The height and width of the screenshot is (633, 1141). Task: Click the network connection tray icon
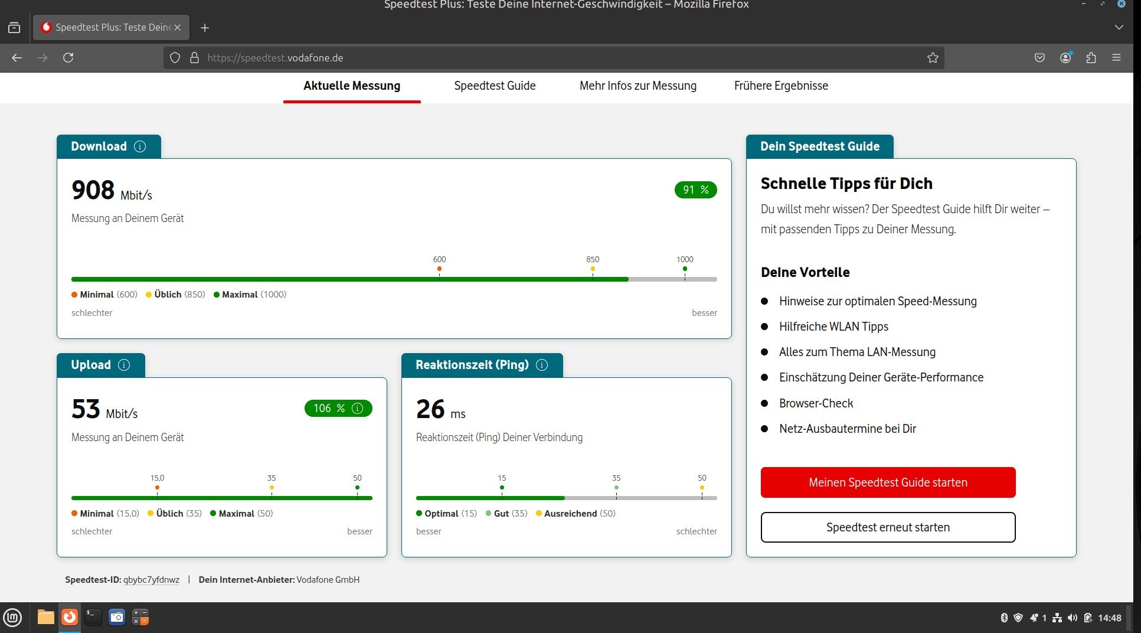(1057, 618)
